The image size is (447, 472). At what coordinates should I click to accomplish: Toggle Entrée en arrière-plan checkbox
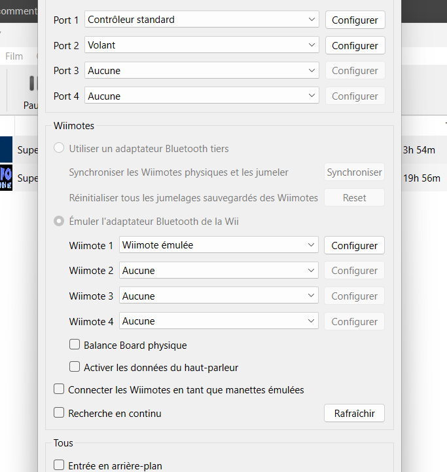[x=60, y=466]
